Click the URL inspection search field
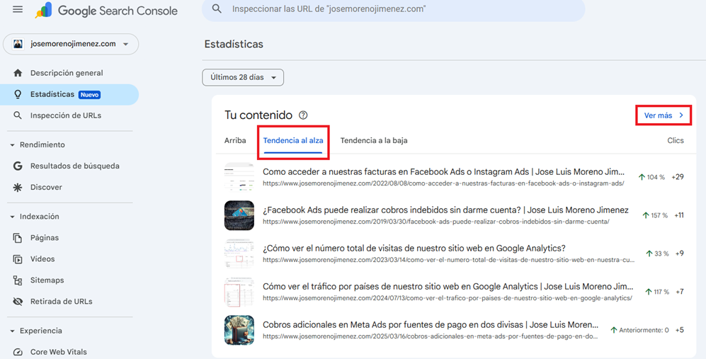Viewport: 706px width, 359px height. click(397, 10)
